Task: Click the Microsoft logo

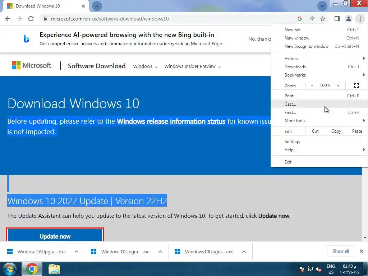Action: pyautogui.click(x=32, y=65)
